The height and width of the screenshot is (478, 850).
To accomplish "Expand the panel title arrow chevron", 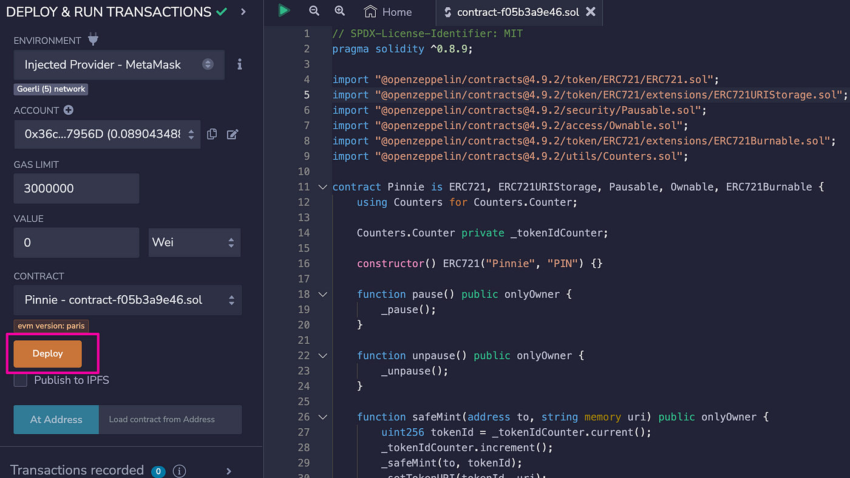I will [x=243, y=12].
